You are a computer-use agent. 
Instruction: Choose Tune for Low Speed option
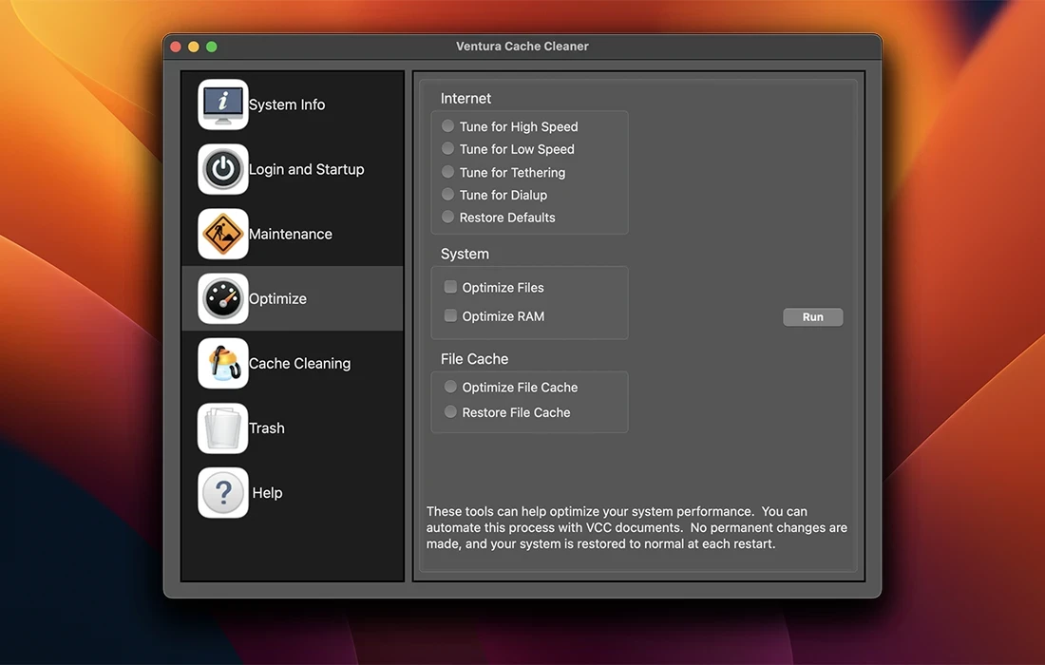tap(448, 148)
